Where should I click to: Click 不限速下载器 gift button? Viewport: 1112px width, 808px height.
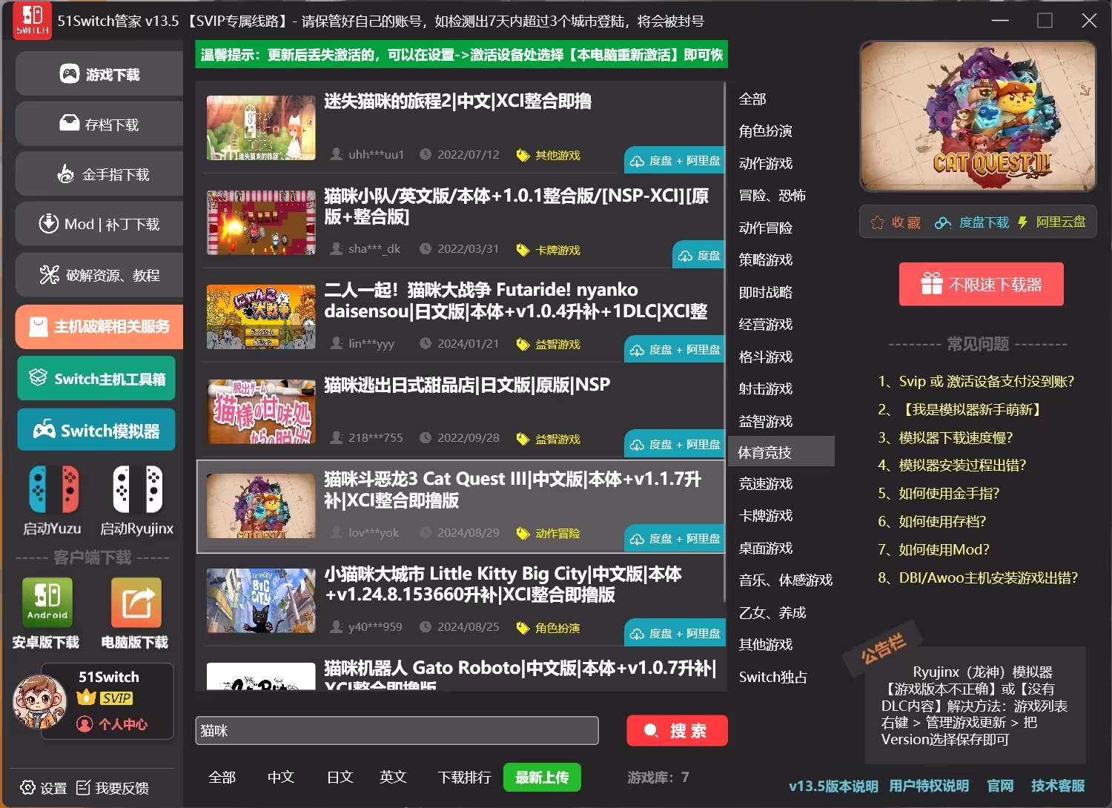981,284
